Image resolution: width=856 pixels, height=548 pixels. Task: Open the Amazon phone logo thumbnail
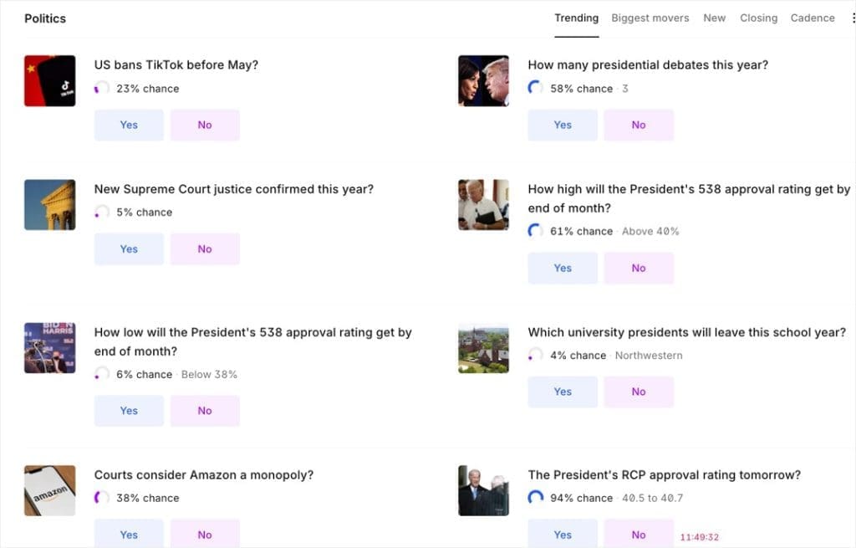click(x=49, y=490)
